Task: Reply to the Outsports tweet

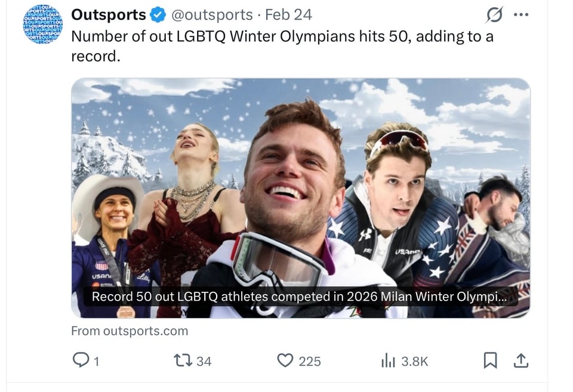Action: (81, 360)
